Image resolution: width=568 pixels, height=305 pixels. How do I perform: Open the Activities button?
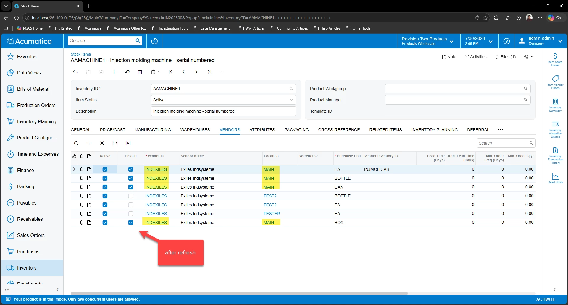475,57
